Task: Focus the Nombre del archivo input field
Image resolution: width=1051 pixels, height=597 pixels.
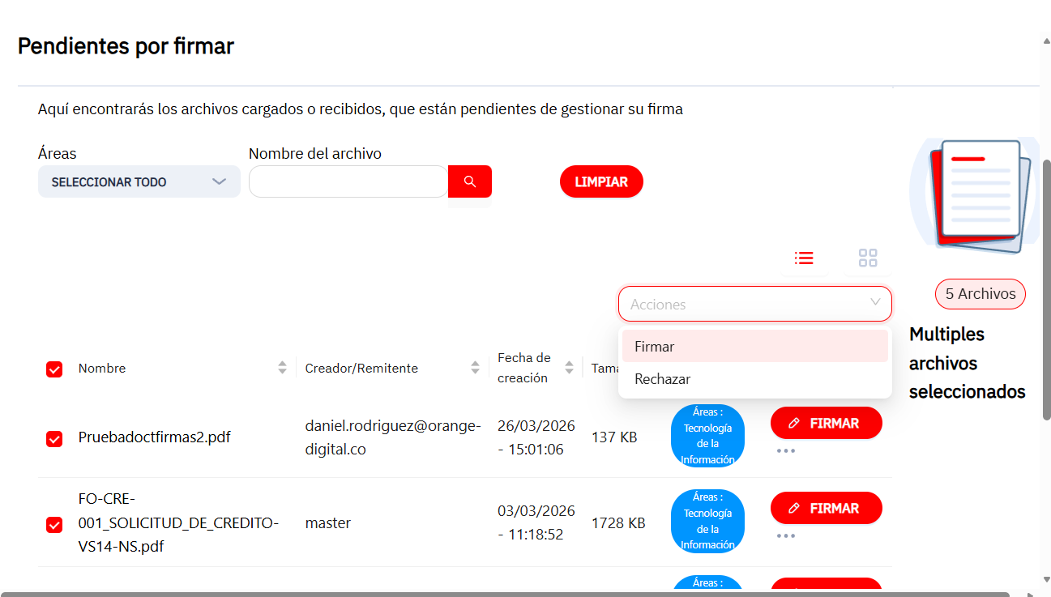Action: click(x=348, y=181)
